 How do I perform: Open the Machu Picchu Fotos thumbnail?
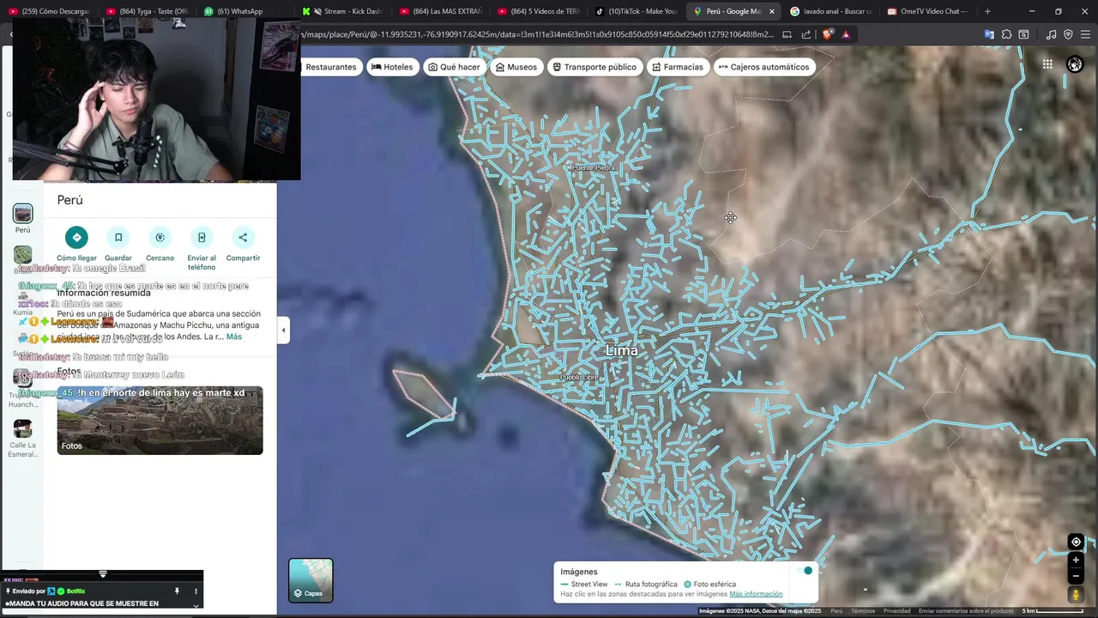pyautogui.click(x=160, y=421)
